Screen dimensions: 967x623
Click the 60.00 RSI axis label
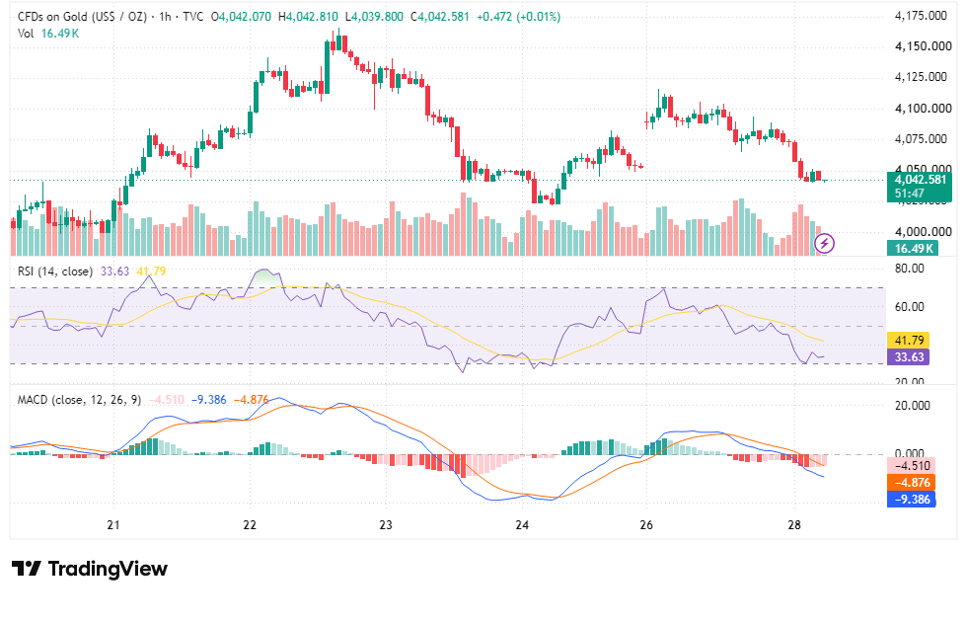coord(909,307)
